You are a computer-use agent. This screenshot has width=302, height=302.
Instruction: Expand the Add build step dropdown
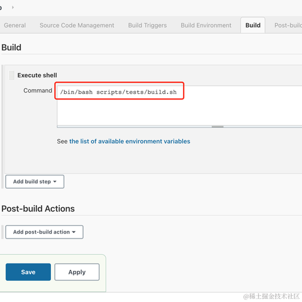click(35, 182)
